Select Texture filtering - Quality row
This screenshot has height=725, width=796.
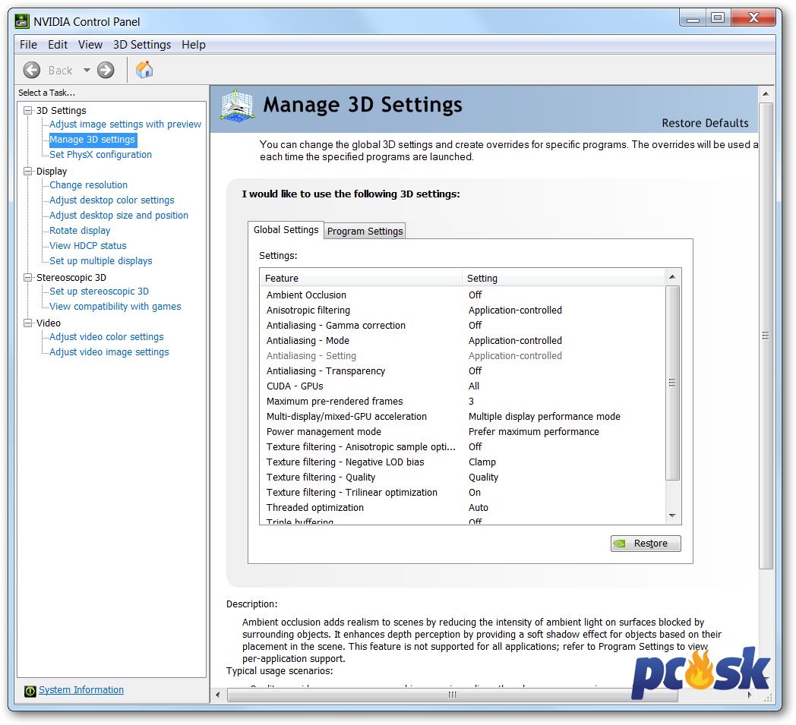pyautogui.click(x=463, y=478)
